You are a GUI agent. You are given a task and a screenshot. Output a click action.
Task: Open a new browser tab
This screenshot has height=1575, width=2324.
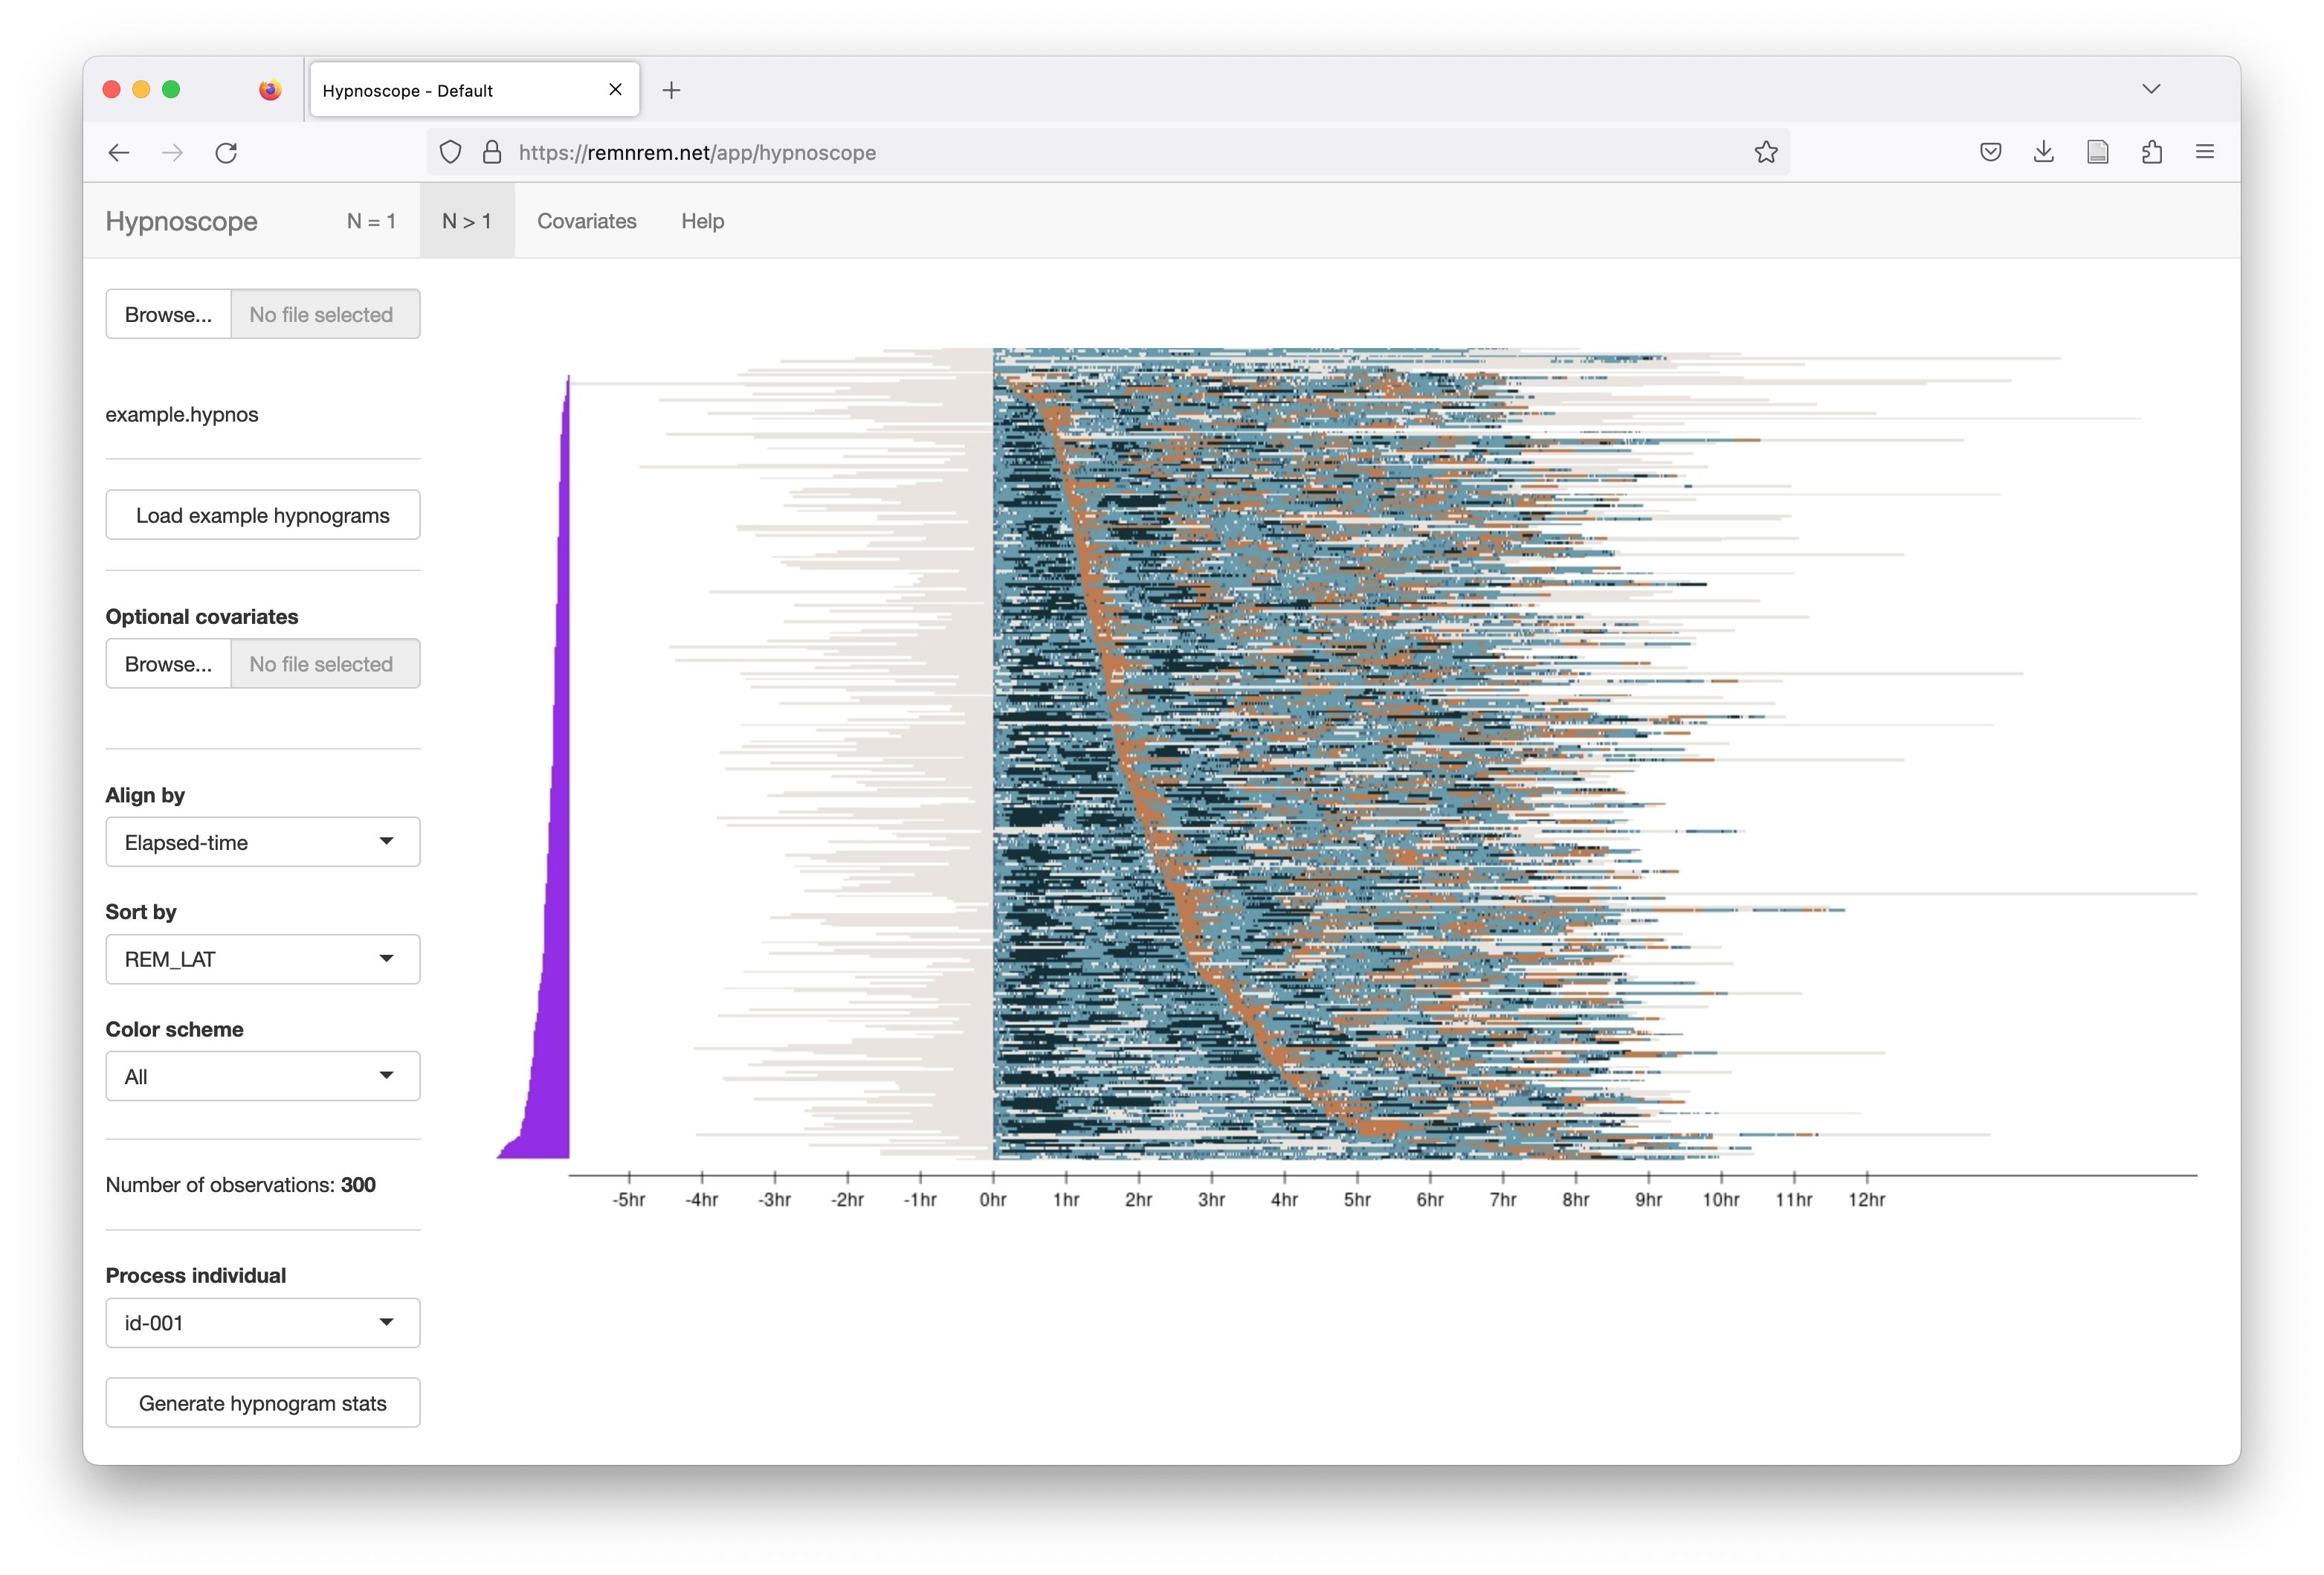click(x=672, y=90)
